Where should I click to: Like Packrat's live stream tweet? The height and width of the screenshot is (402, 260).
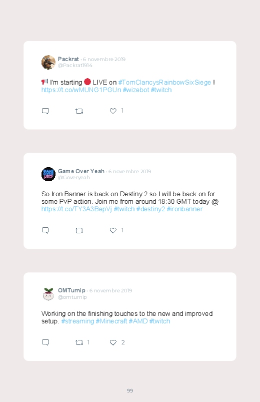[x=113, y=111]
